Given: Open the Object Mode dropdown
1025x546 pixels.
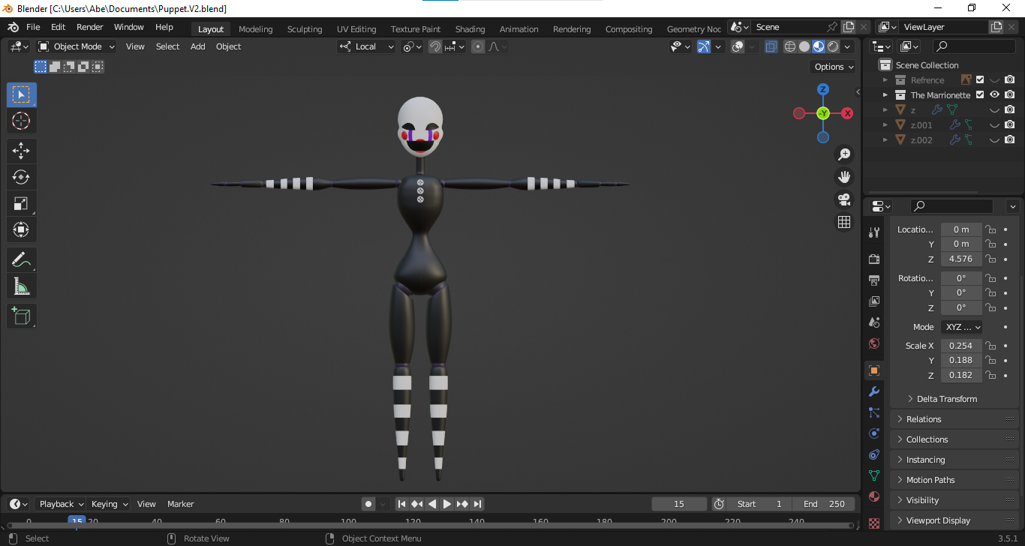Looking at the screenshot, I should (x=77, y=46).
